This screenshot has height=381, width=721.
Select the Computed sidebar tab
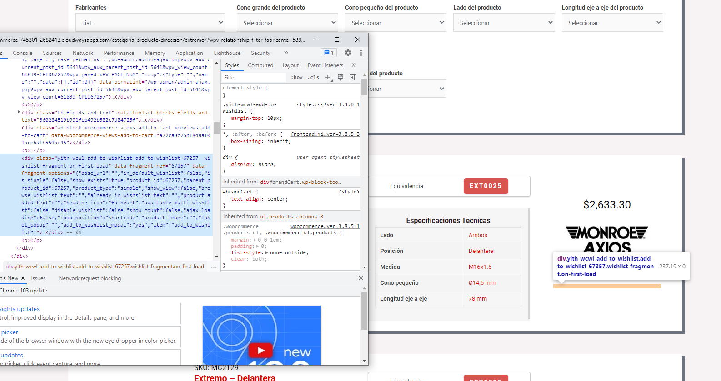click(260, 65)
